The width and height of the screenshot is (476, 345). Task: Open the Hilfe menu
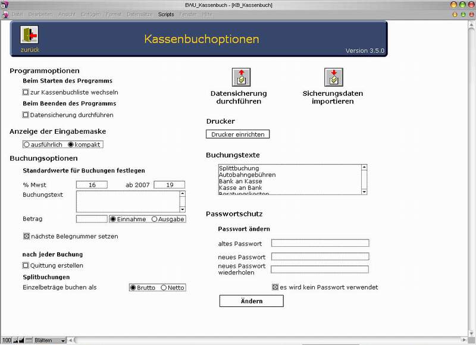click(207, 14)
